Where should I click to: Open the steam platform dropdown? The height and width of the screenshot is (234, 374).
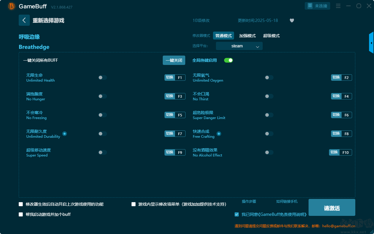(x=239, y=46)
